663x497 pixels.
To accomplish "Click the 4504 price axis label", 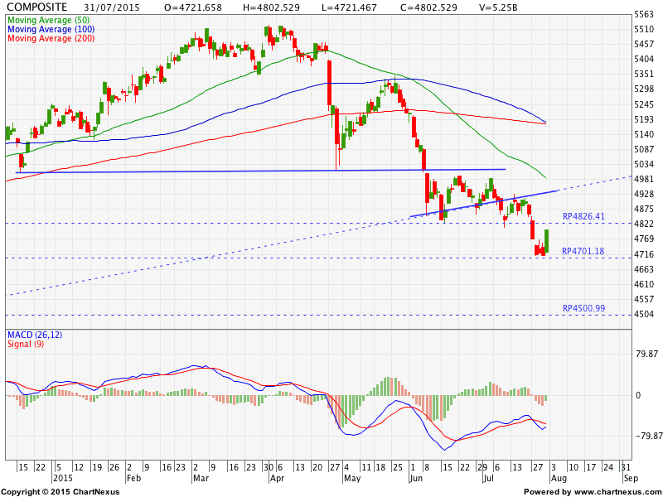I will pyautogui.click(x=644, y=314).
